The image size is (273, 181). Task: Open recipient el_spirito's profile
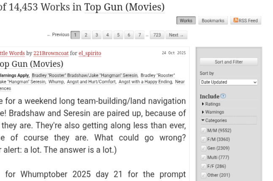(x=90, y=53)
